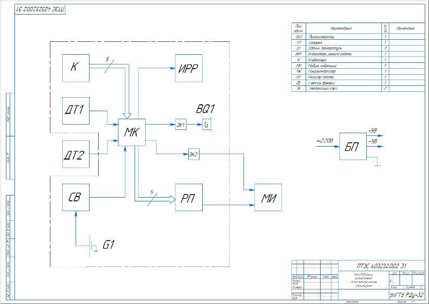429x304 pixels.
Task: Select the ИРР indicator block
Action: click(x=189, y=68)
